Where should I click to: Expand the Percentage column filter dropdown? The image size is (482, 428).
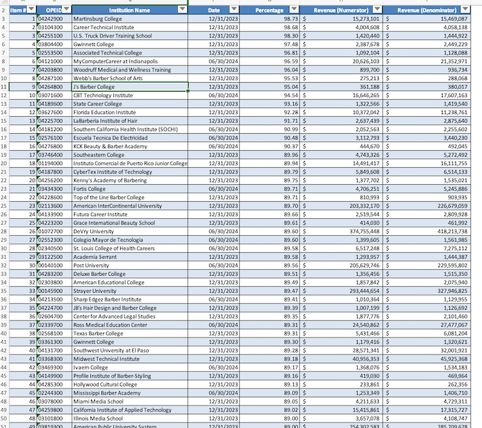click(x=294, y=10)
